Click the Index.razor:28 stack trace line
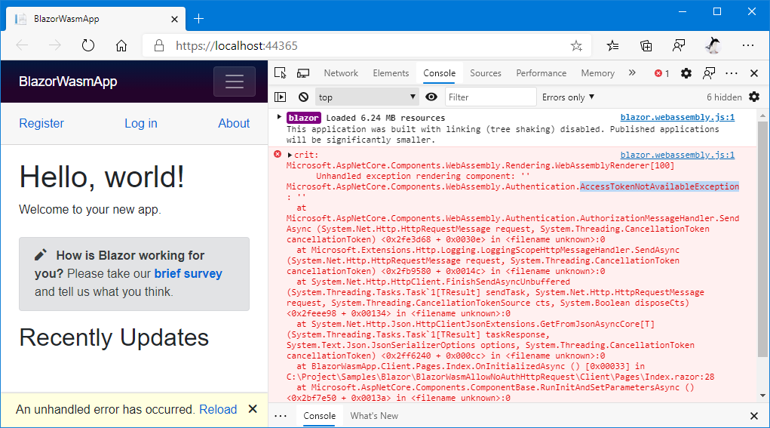The width and height of the screenshot is (770, 428). (x=501, y=377)
